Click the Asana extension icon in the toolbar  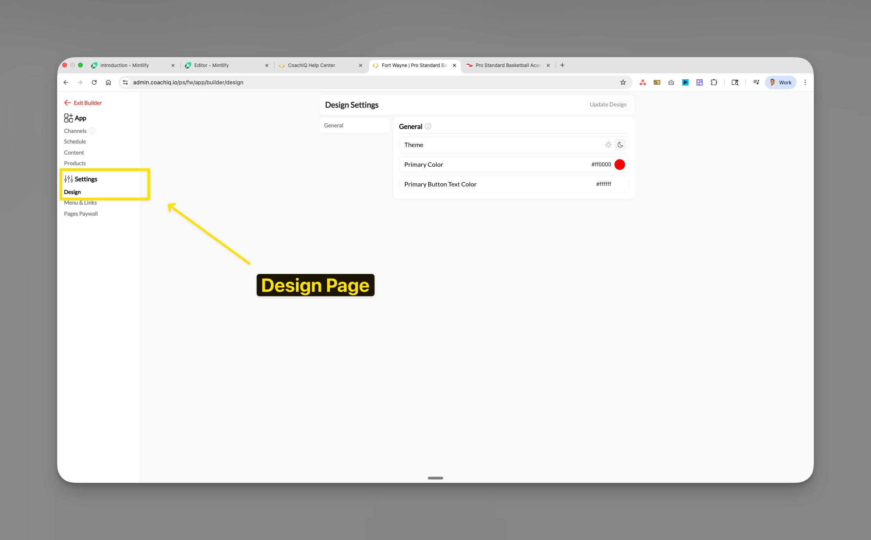(x=643, y=82)
